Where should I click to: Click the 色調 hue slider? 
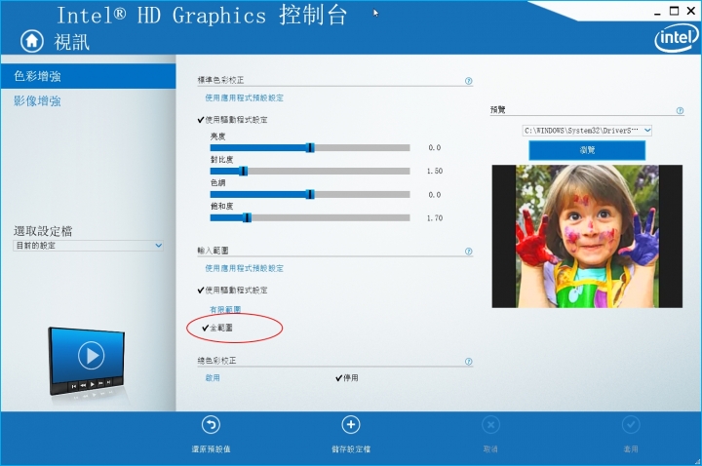pos(310,194)
